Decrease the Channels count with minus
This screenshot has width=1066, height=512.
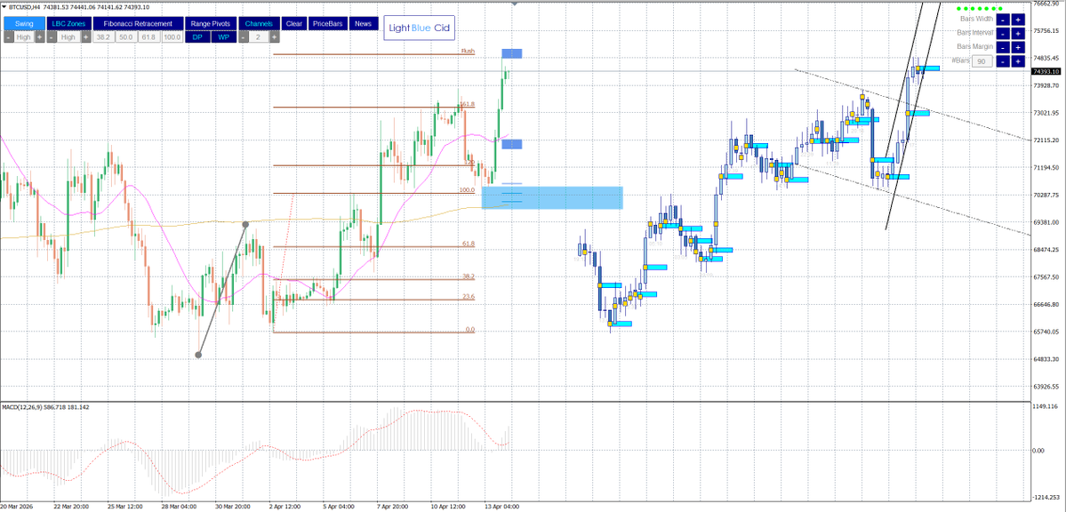click(243, 36)
